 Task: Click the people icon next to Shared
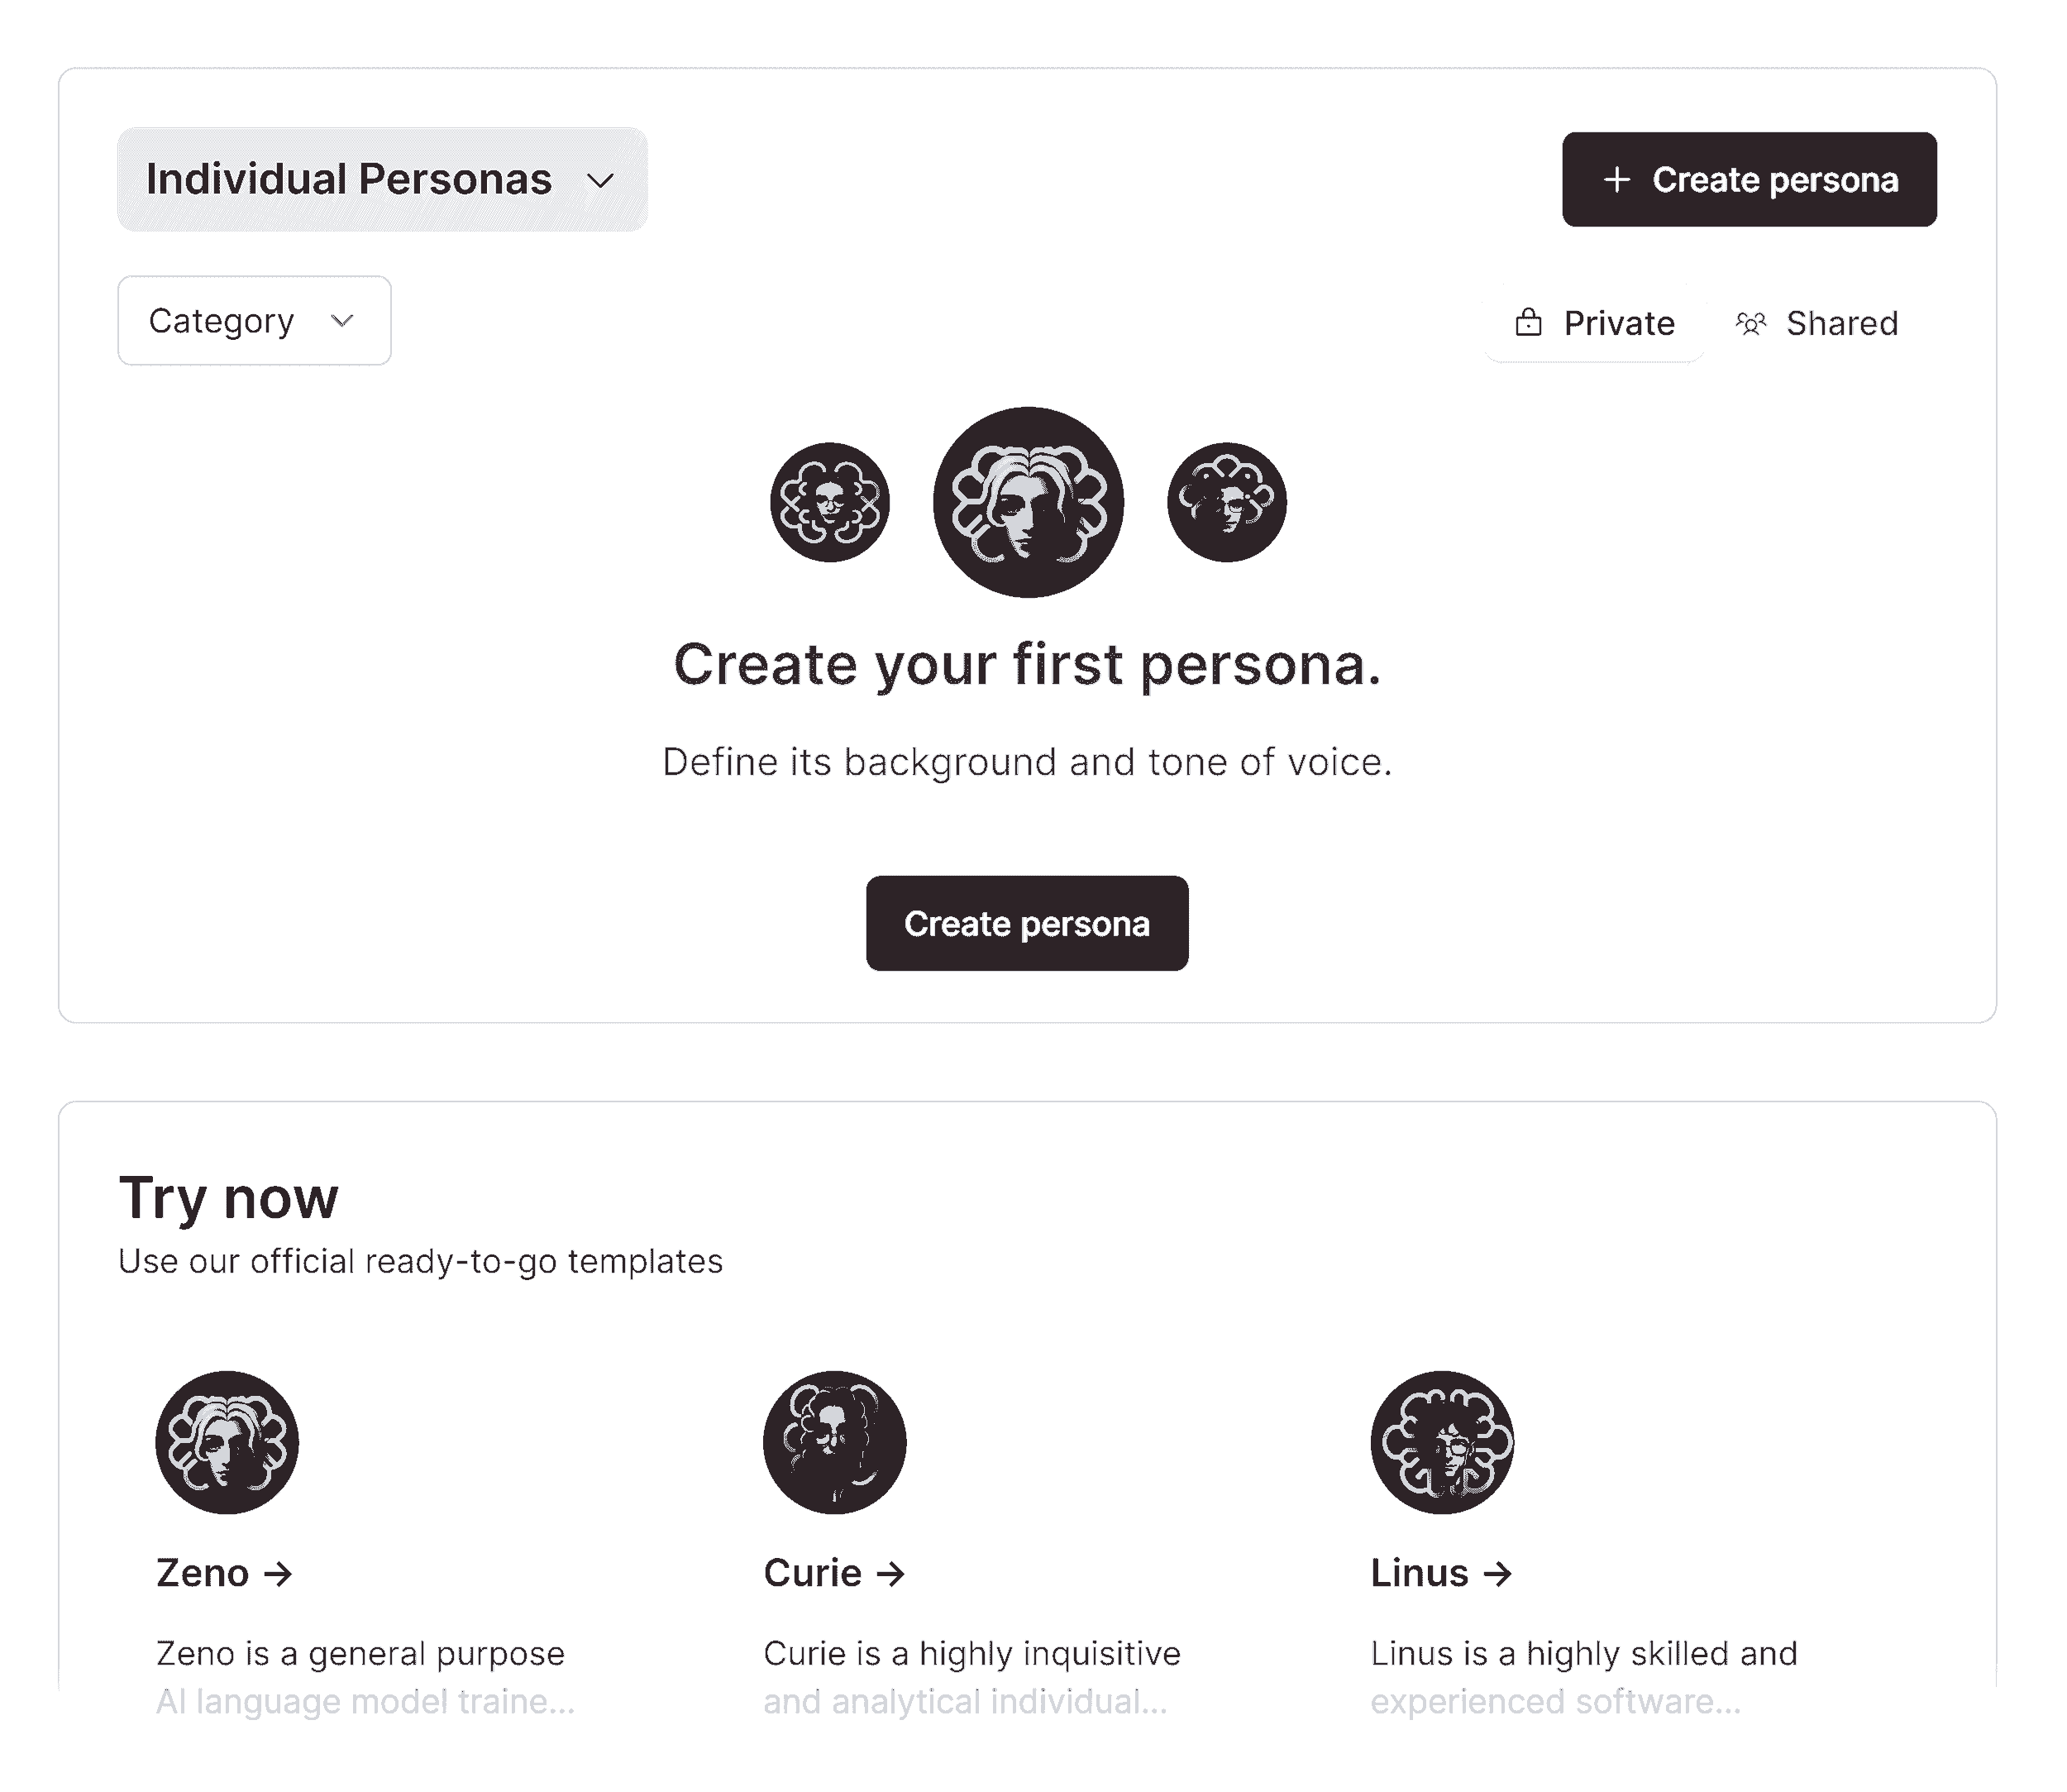pos(1751,322)
